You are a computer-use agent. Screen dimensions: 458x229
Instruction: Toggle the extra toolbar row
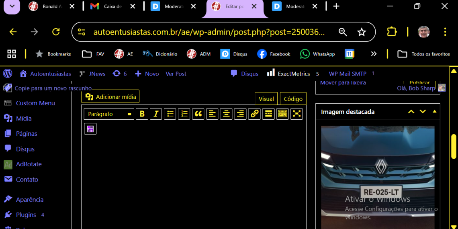pyautogui.click(x=282, y=114)
